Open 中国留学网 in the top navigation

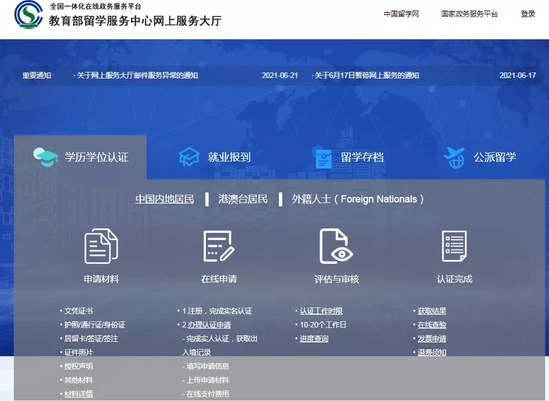point(401,14)
